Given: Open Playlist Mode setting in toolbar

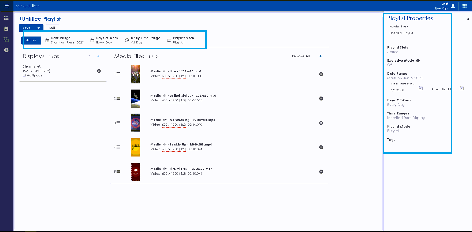Looking at the screenshot, I should [181, 40].
